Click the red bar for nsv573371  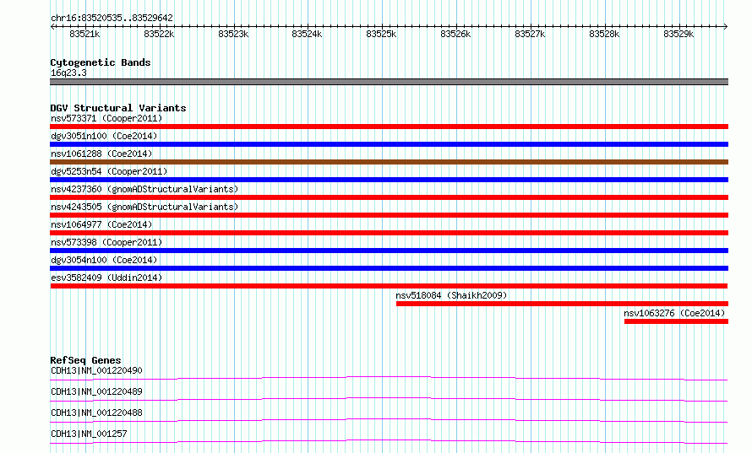[x=389, y=127]
